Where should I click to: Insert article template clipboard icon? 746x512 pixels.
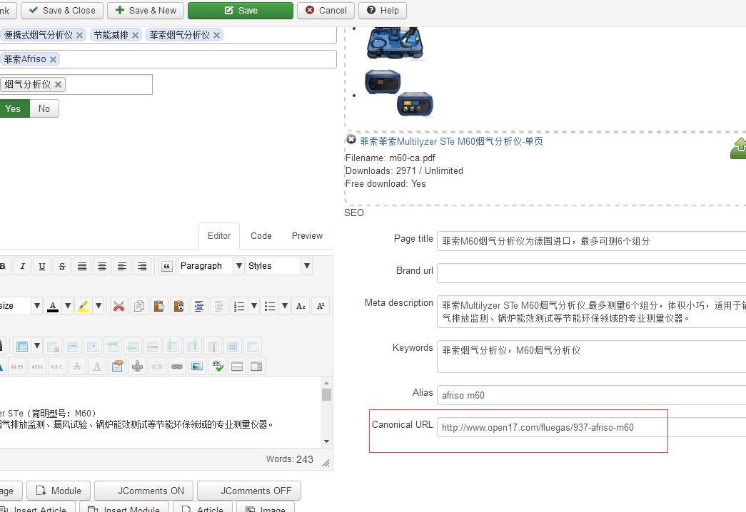coord(117,366)
